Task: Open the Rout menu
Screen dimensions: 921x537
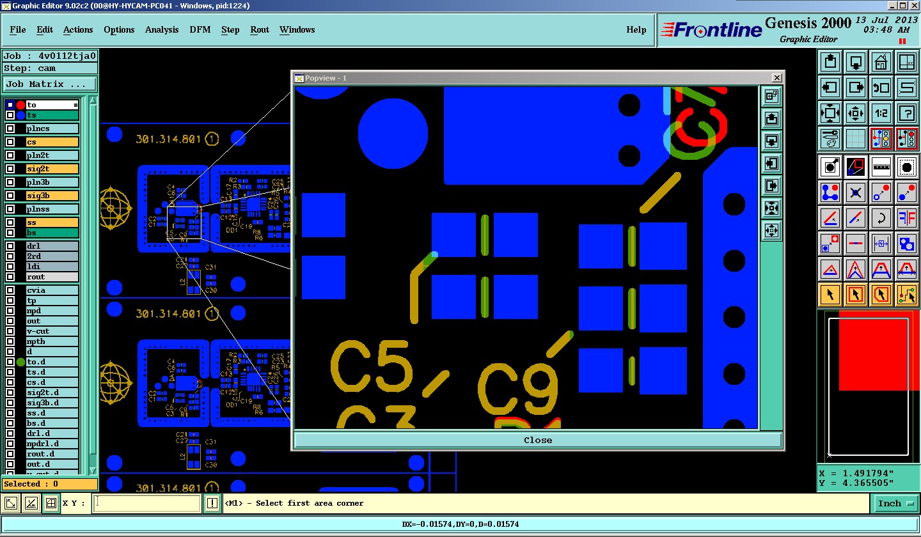Action: pos(260,29)
